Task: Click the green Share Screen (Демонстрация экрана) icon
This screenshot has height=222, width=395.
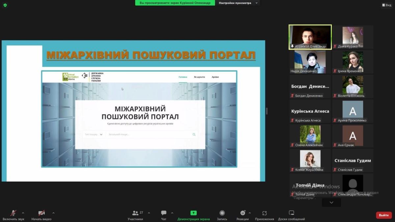Action: click(x=194, y=213)
